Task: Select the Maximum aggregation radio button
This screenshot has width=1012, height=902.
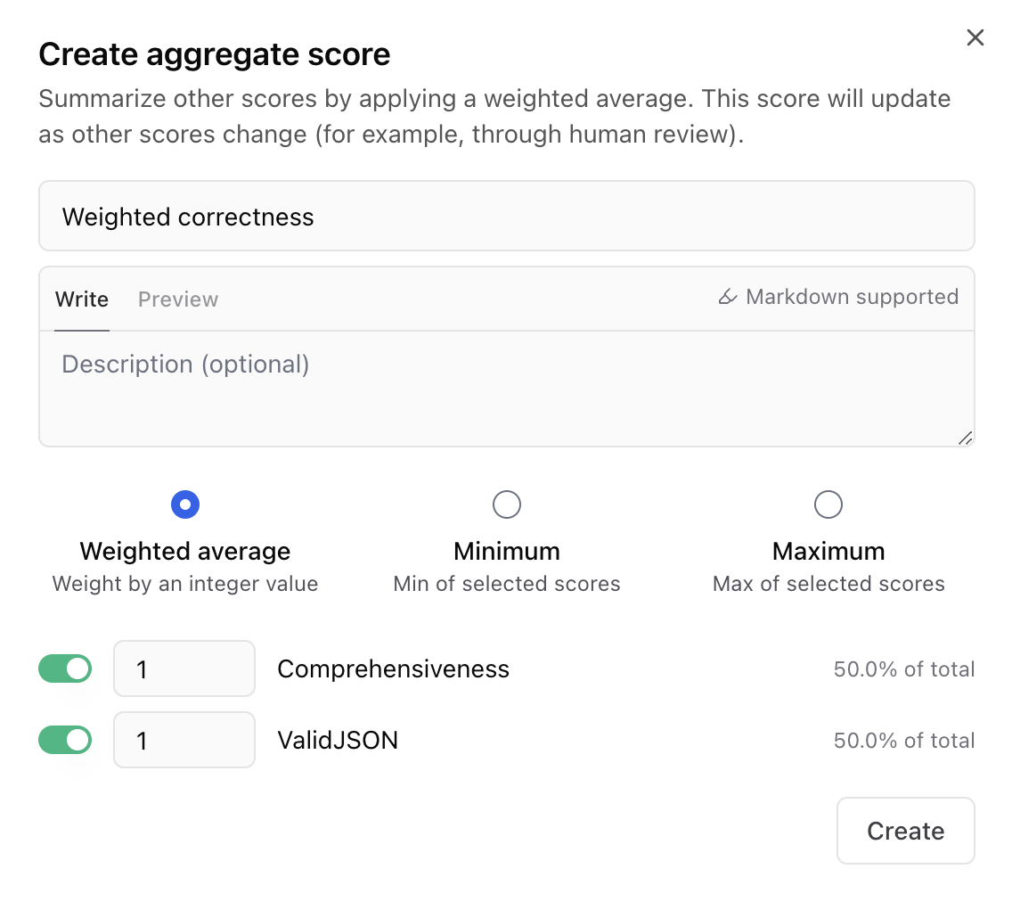Action: pyautogui.click(x=828, y=504)
